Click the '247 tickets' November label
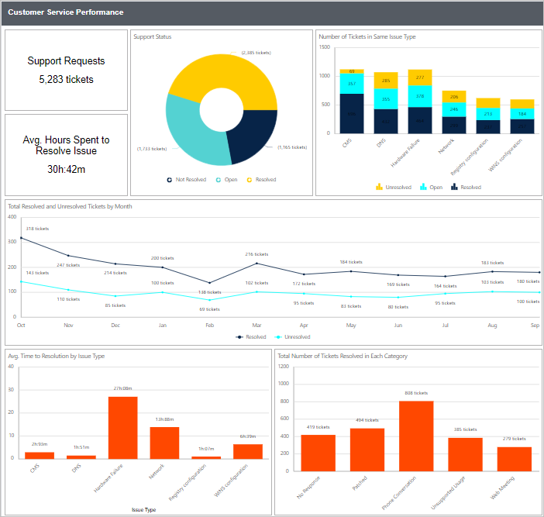 point(68,265)
